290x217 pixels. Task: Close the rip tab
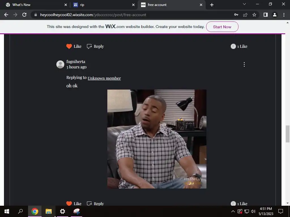click(x=133, y=5)
